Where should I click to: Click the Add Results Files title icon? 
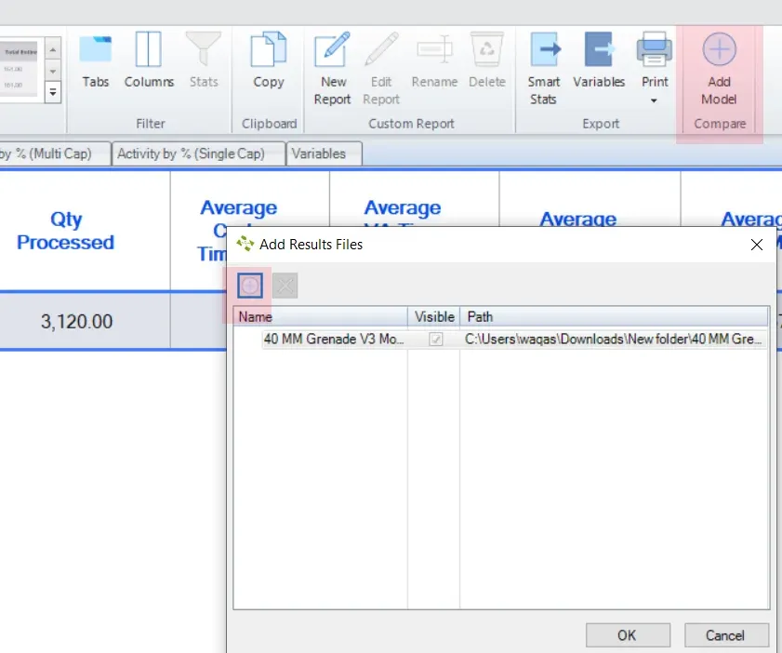coord(245,244)
